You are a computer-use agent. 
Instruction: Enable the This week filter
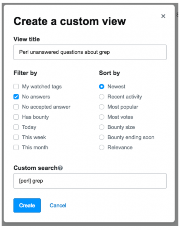tap(16, 137)
